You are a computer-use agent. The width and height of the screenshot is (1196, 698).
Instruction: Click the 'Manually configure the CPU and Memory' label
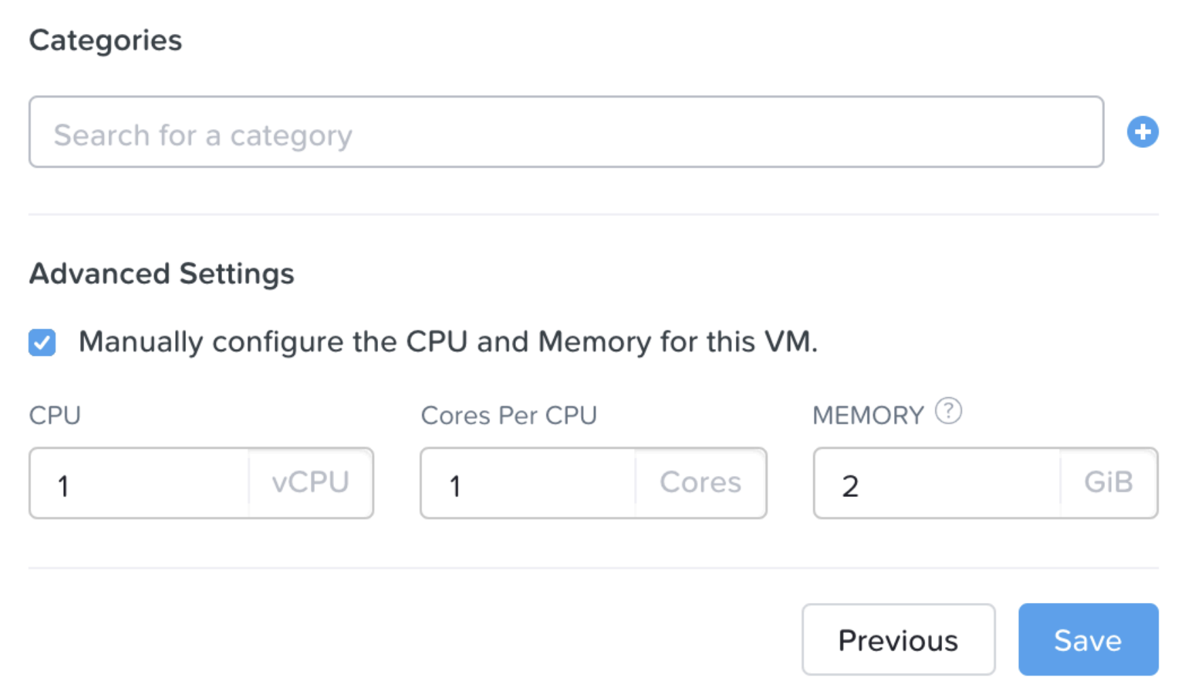tap(448, 342)
